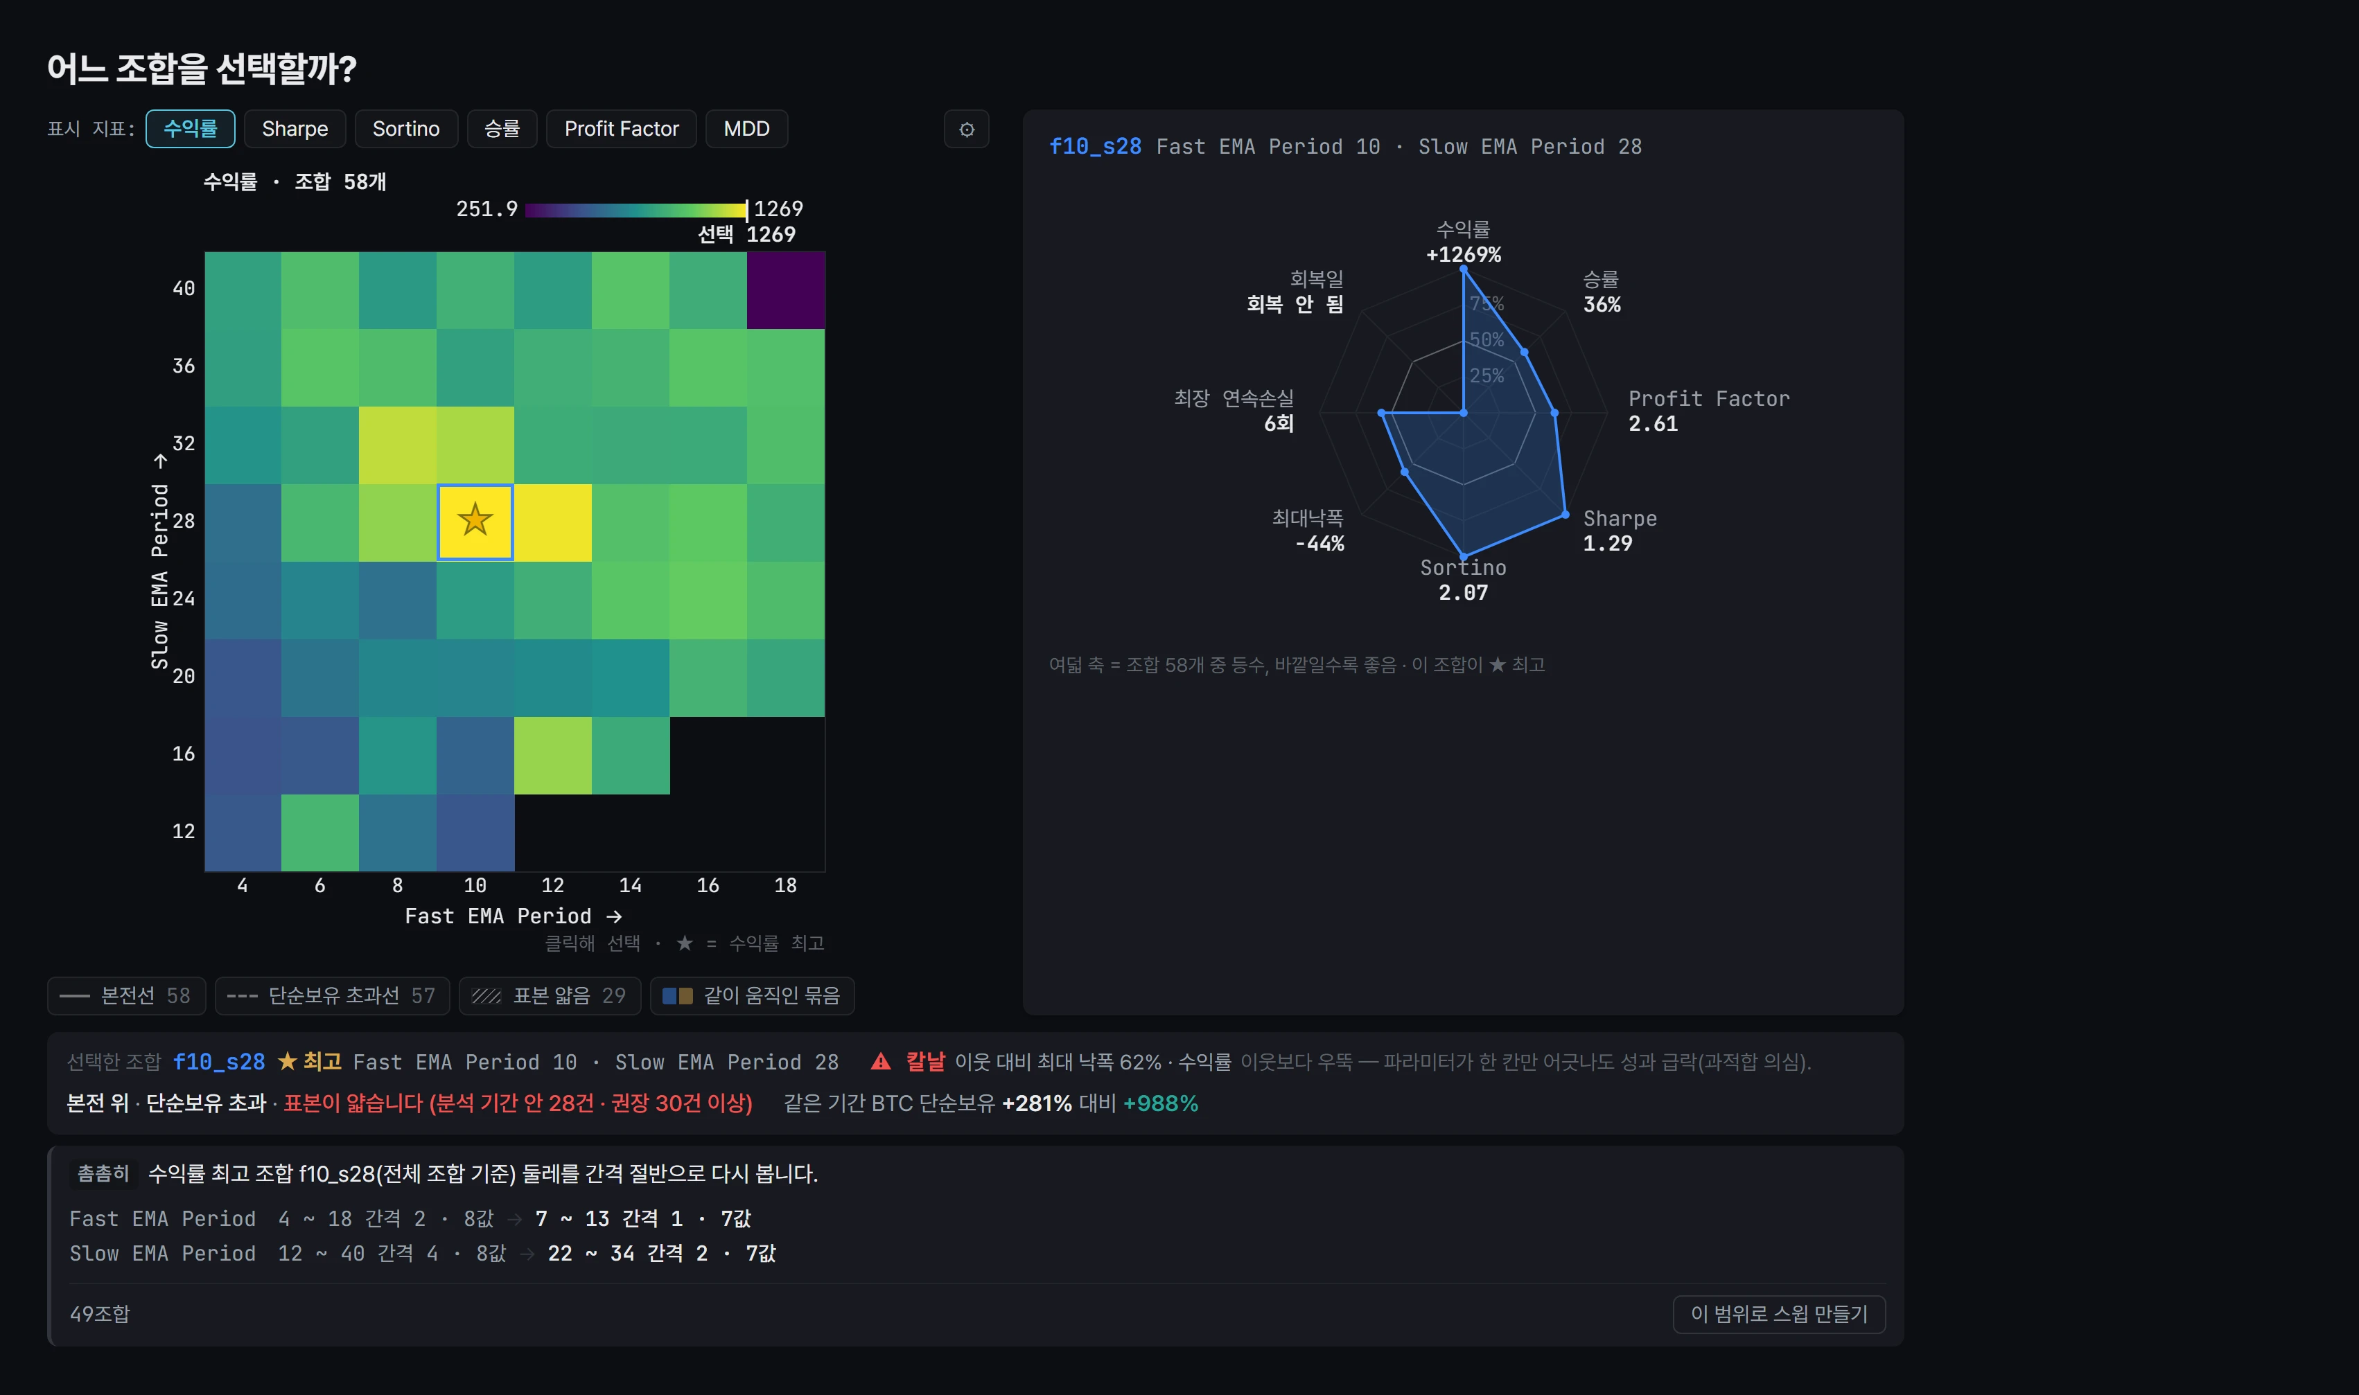Viewport: 2359px width, 1395px height.
Task: Click the Sharpe 1.29 radar label
Action: click(x=1619, y=530)
